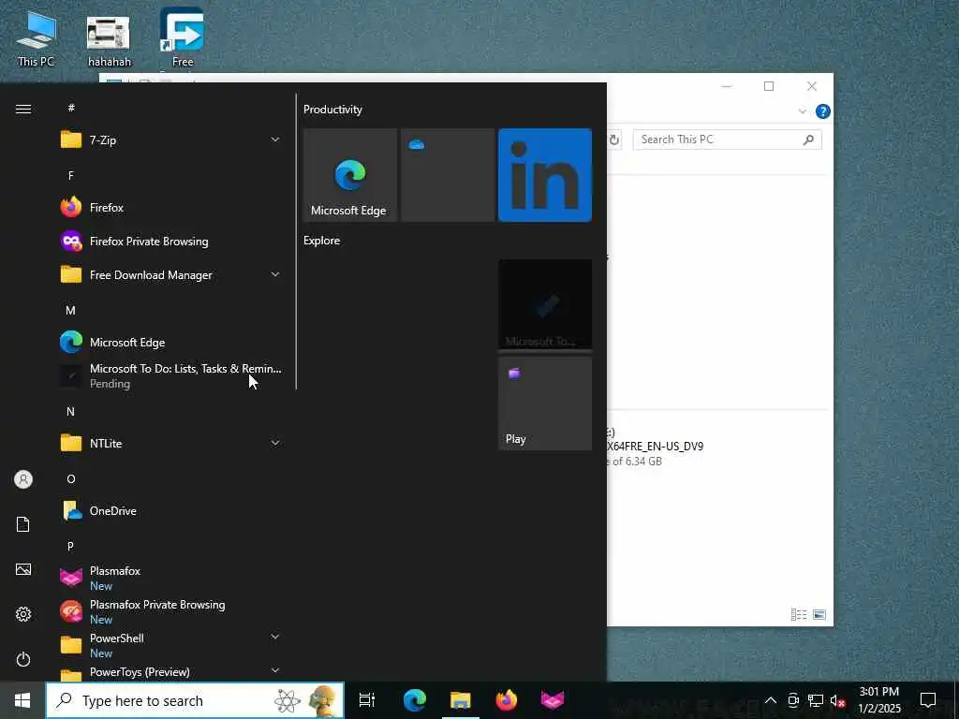Screen dimensions: 959x719
Task: Open the Power options in Start sidebar
Action: coord(23,659)
